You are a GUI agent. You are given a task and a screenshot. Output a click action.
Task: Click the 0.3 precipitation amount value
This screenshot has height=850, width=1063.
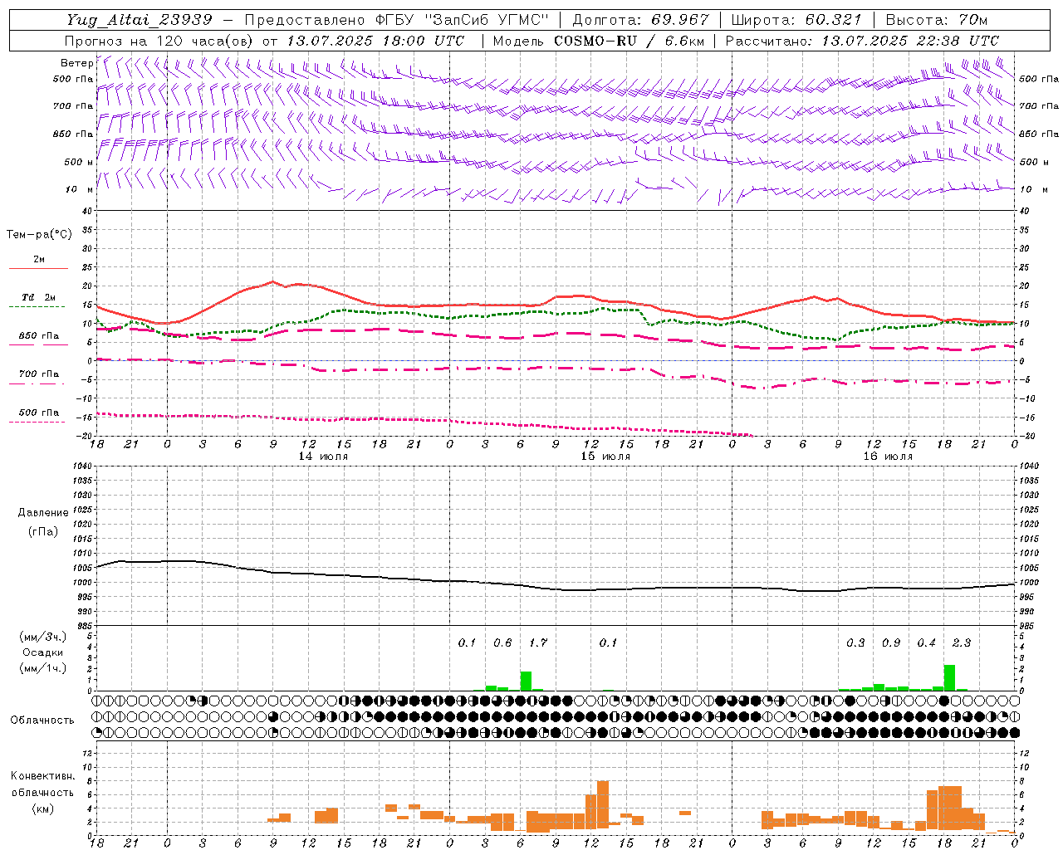point(855,642)
